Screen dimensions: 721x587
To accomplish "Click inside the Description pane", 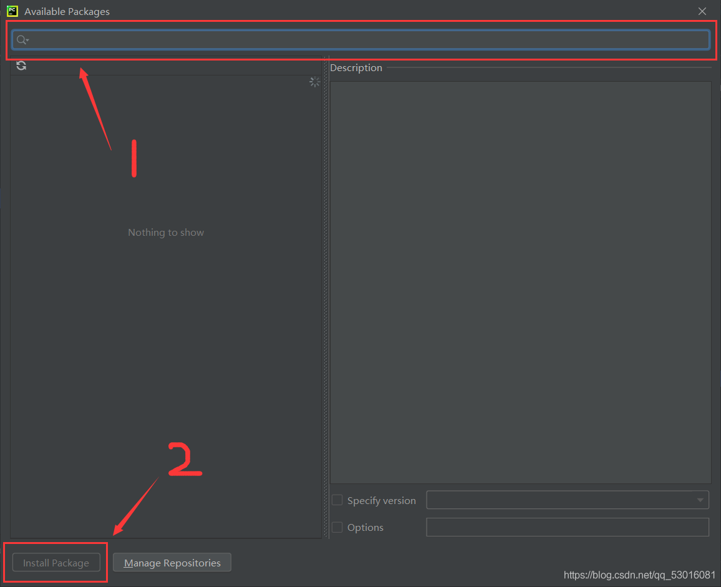I will click(520, 281).
